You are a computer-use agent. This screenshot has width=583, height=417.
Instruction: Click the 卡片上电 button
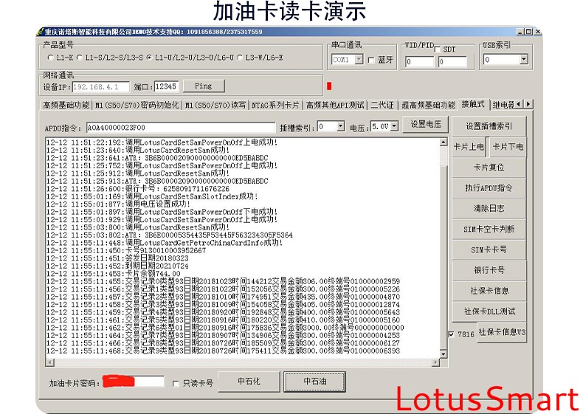click(x=469, y=147)
